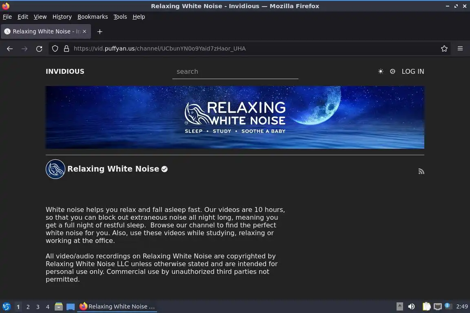Toggle Invidious light/dark theme sun icon

381,71
